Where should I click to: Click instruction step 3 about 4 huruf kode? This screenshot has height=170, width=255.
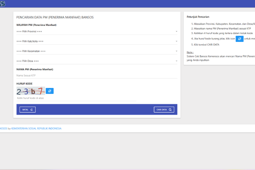tap(222, 33)
